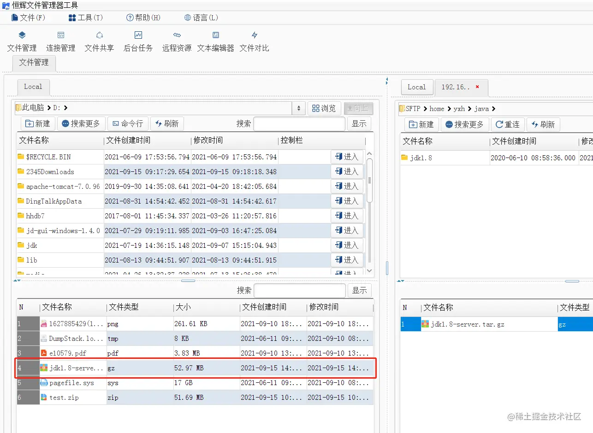Click 搜索更多 in the SFTP pane
Image resolution: width=593 pixels, height=433 pixels.
click(465, 124)
